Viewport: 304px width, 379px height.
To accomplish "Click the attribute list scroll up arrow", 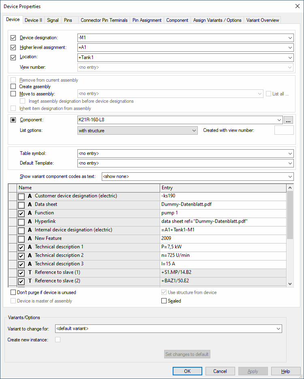I will click(290, 188).
